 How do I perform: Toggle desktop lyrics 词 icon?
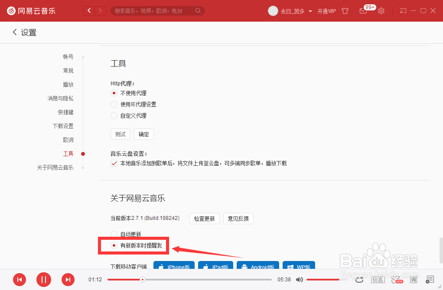[x=414, y=280]
